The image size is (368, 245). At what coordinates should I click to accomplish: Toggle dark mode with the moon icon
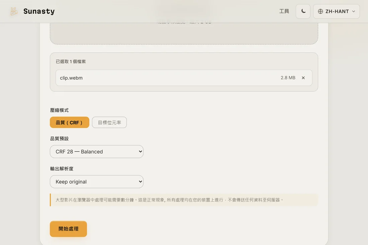pos(303,11)
